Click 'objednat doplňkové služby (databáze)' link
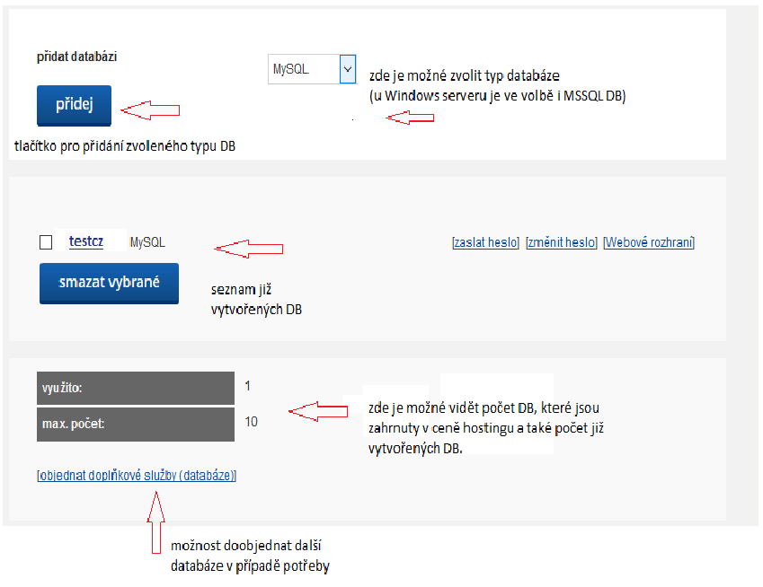 tap(137, 475)
